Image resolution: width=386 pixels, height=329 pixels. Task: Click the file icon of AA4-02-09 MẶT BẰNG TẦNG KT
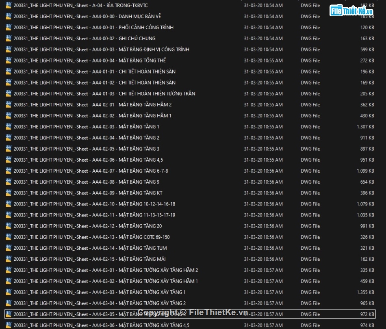pyautogui.click(x=9, y=193)
